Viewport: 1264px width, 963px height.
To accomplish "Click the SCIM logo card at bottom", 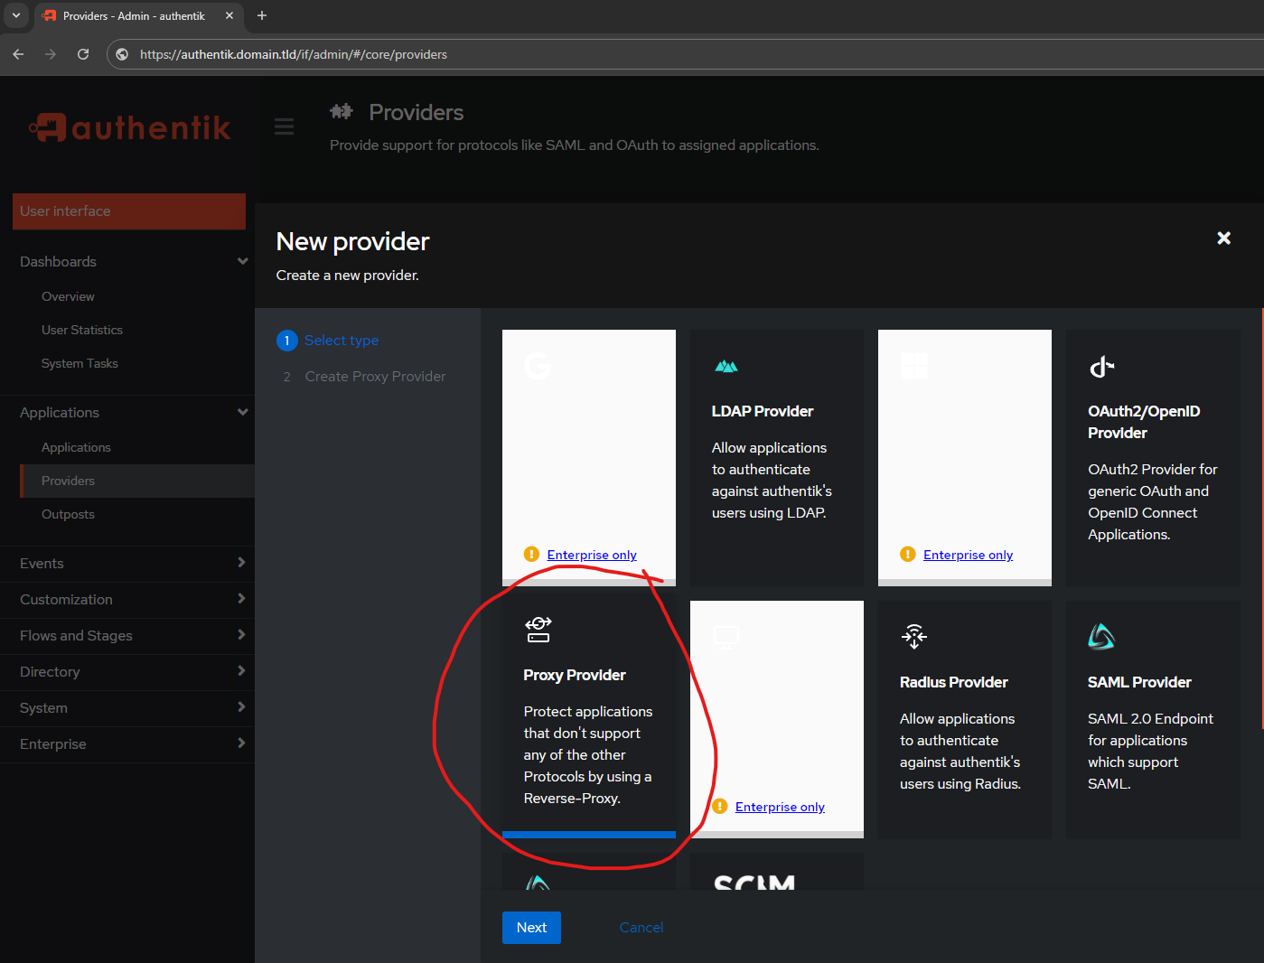I will tap(777, 872).
